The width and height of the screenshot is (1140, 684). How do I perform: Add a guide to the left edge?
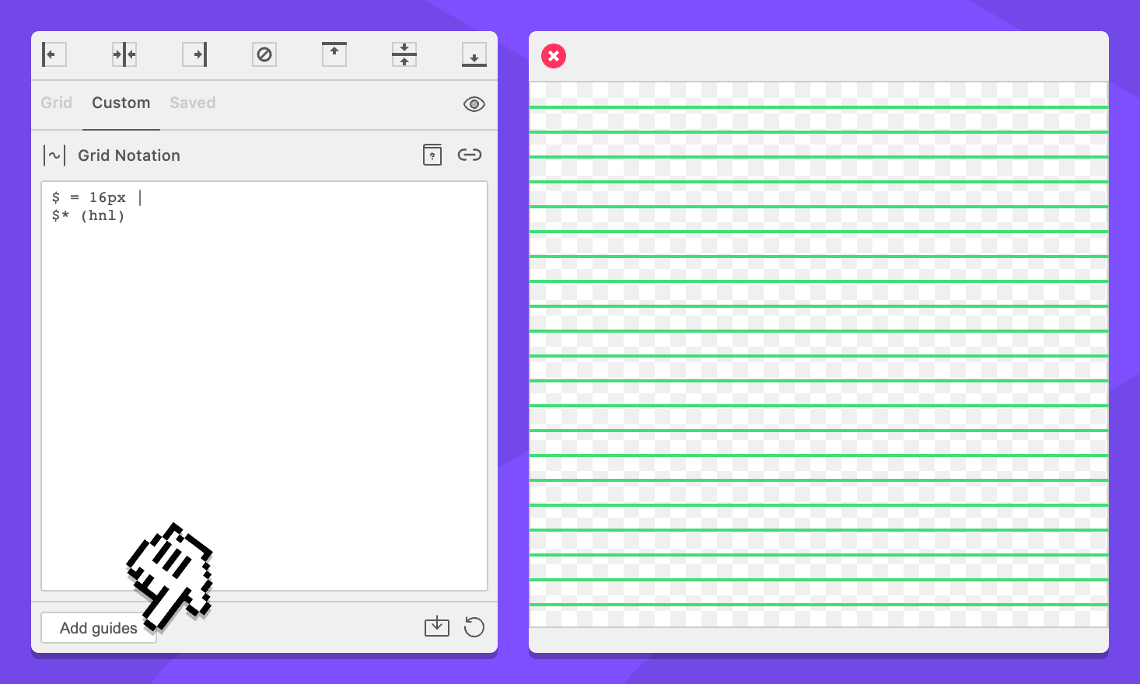point(54,54)
